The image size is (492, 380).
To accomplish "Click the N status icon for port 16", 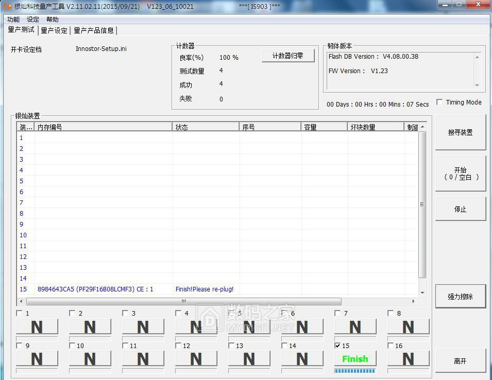I will coord(408,359).
